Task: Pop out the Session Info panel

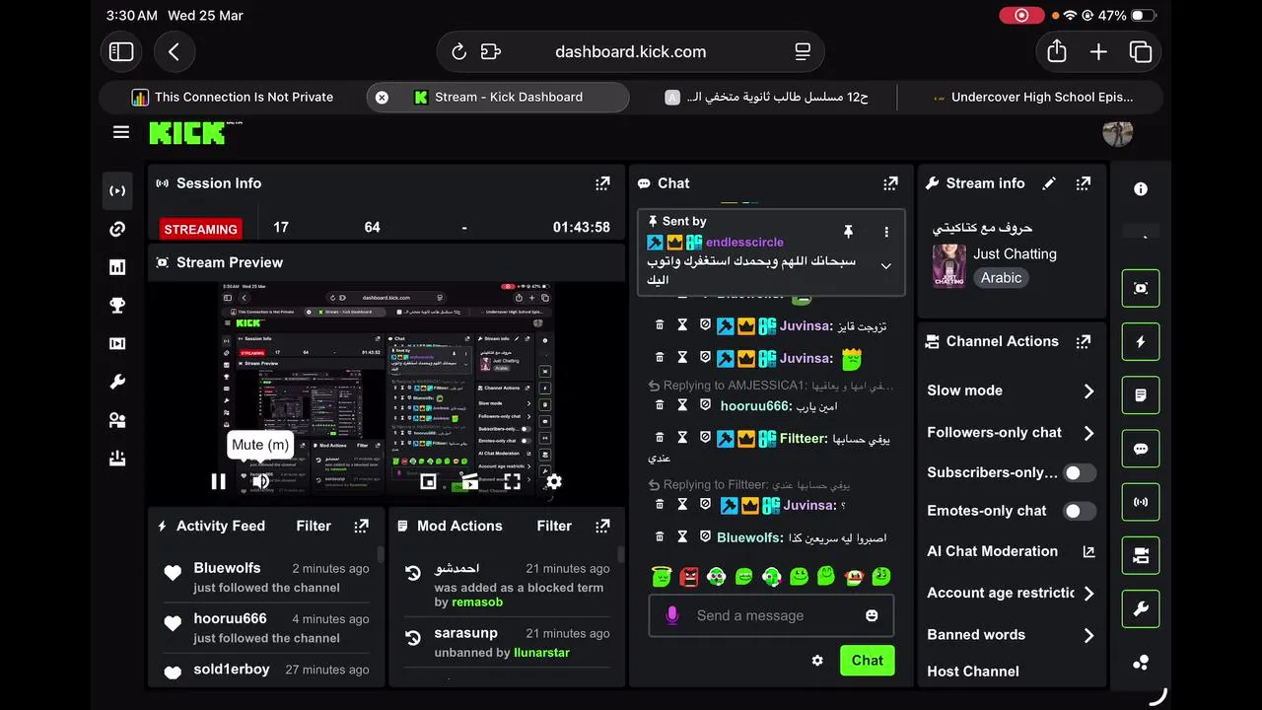Action: coord(602,183)
